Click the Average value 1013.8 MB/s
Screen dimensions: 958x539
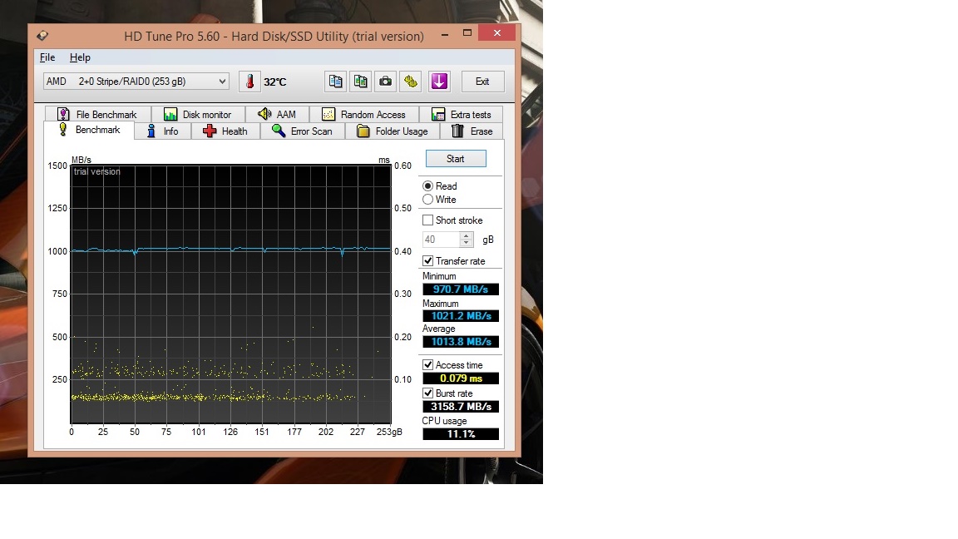[x=461, y=342]
